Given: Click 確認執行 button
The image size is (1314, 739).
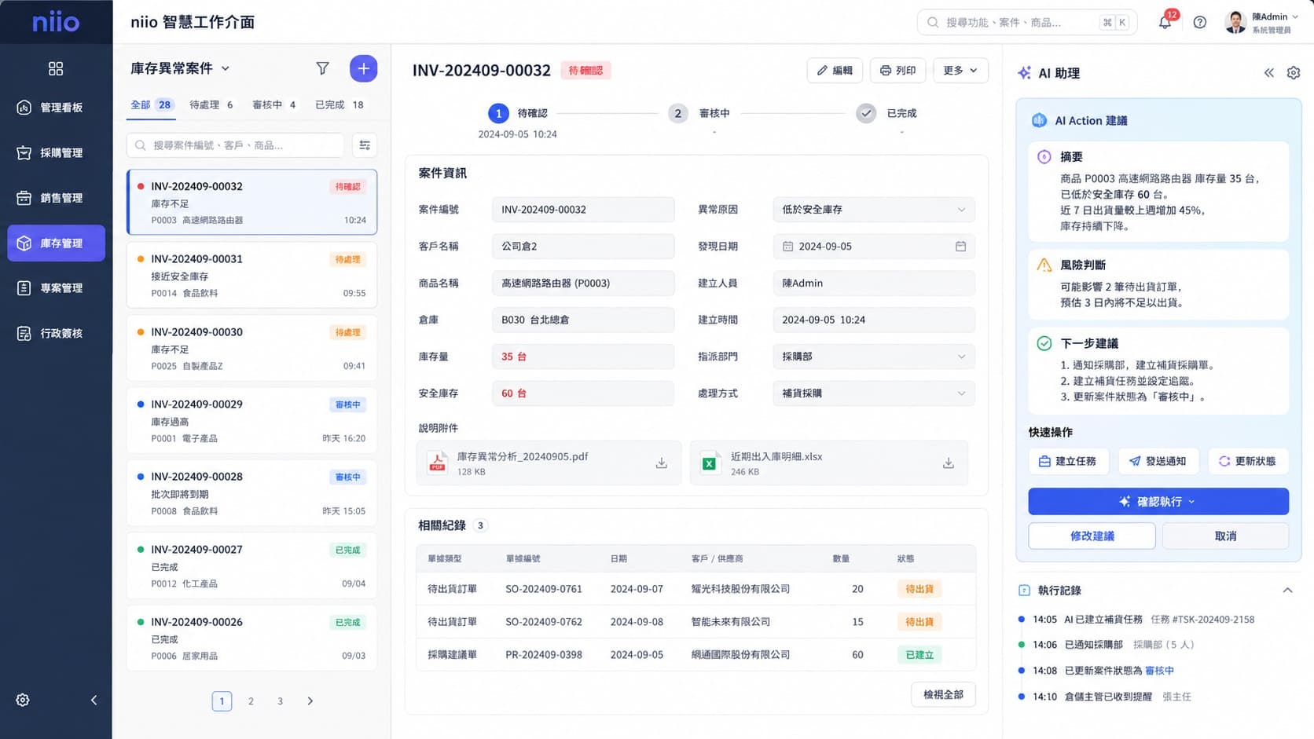Looking at the screenshot, I should [1158, 502].
